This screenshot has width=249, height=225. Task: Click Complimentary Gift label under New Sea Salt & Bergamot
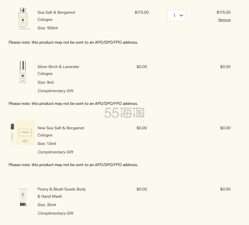point(55,152)
